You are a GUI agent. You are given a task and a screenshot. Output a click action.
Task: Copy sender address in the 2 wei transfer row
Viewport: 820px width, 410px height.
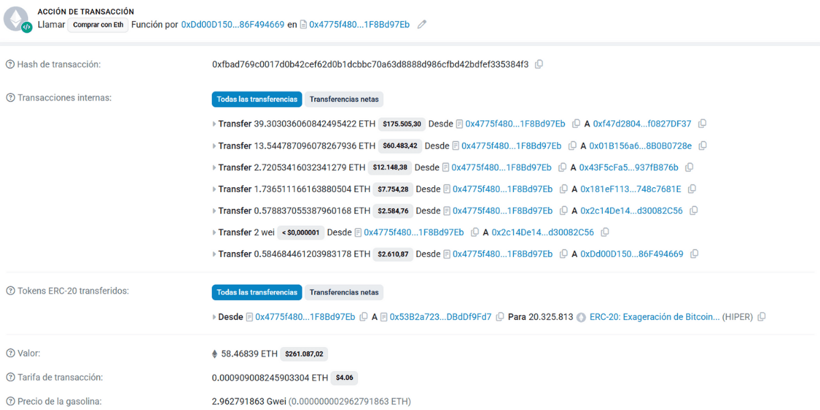pyautogui.click(x=475, y=232)
